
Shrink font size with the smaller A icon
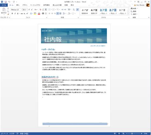(32, 10)
